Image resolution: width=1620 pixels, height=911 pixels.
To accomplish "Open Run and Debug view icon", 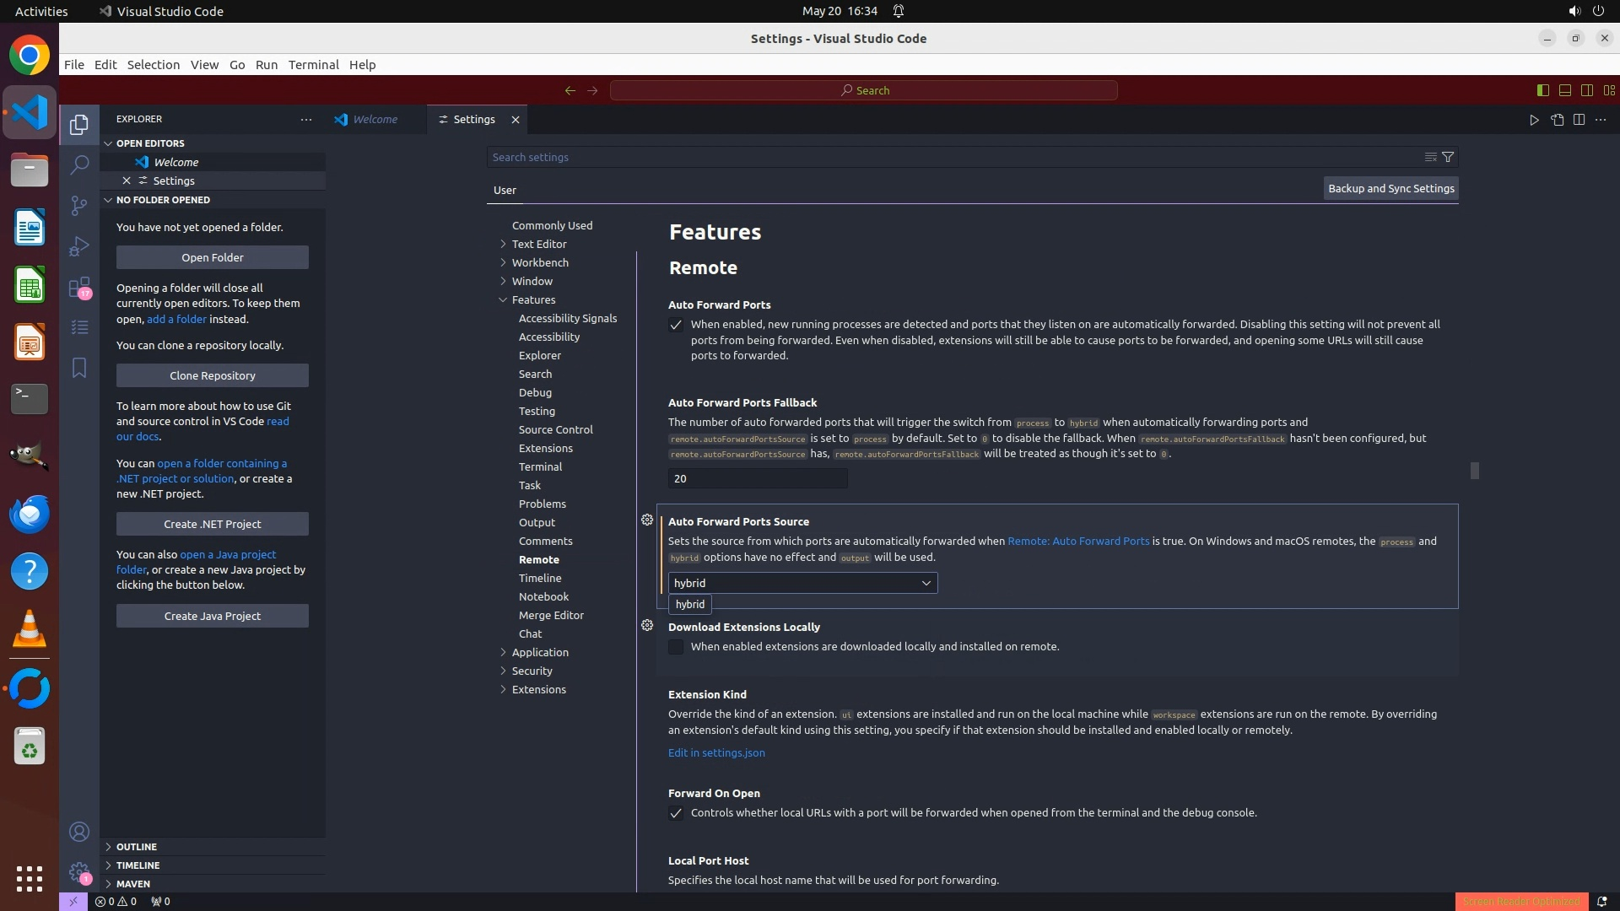I will [79, 246].
